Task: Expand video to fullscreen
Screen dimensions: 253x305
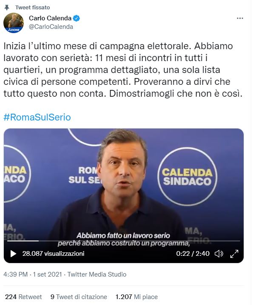Action: pos(234,254)
